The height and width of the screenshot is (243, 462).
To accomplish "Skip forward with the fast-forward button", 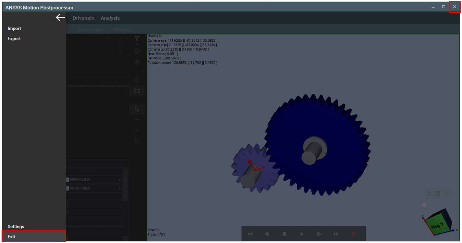I will (336, 234).
